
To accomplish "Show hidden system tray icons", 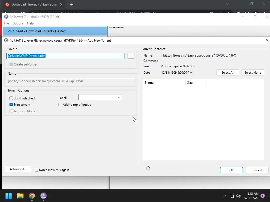I will 225,196.
